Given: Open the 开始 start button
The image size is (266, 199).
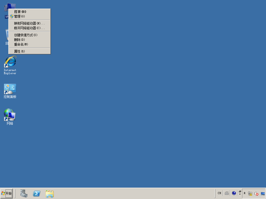Looking at the screenshot, I should click(6, 193).
